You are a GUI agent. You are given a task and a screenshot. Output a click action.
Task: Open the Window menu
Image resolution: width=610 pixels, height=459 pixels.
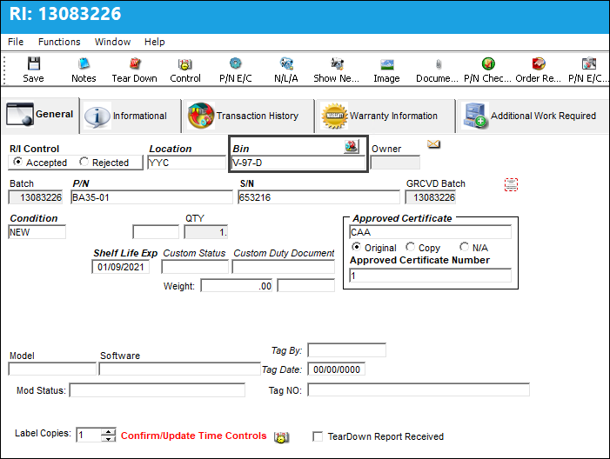pos(112,42)
